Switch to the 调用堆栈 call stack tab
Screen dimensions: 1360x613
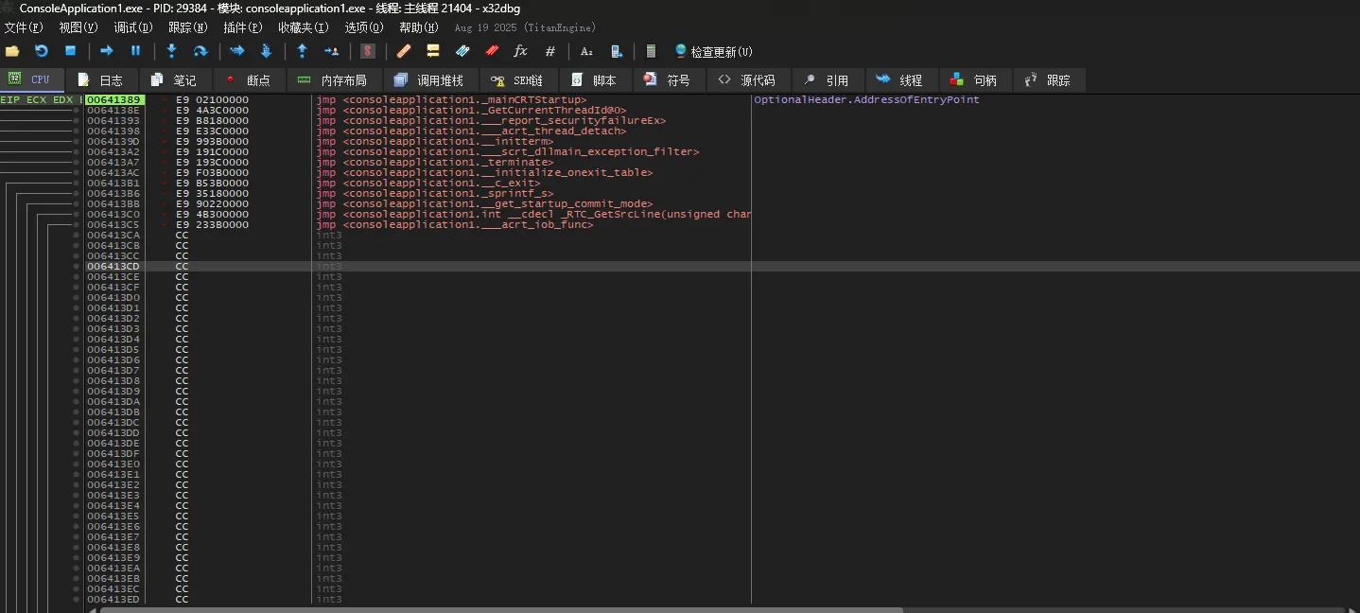(429, 80)
